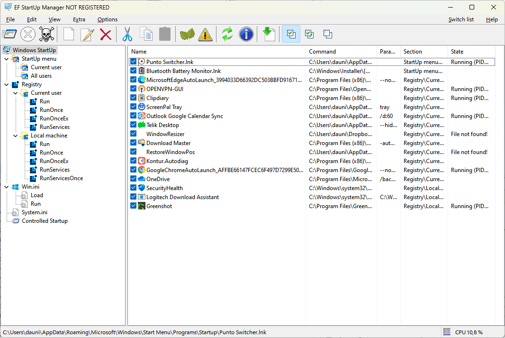Click the gray clipboard paste icon

[165, 34]
